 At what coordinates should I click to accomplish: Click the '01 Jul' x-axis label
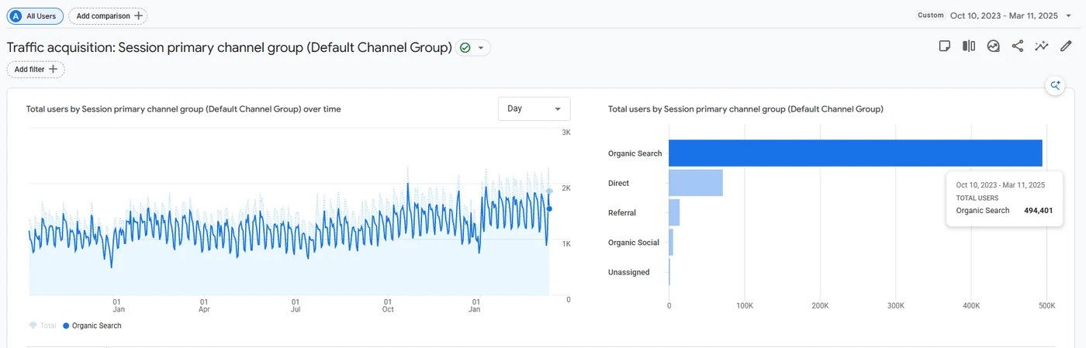click(x=296, y=305)
